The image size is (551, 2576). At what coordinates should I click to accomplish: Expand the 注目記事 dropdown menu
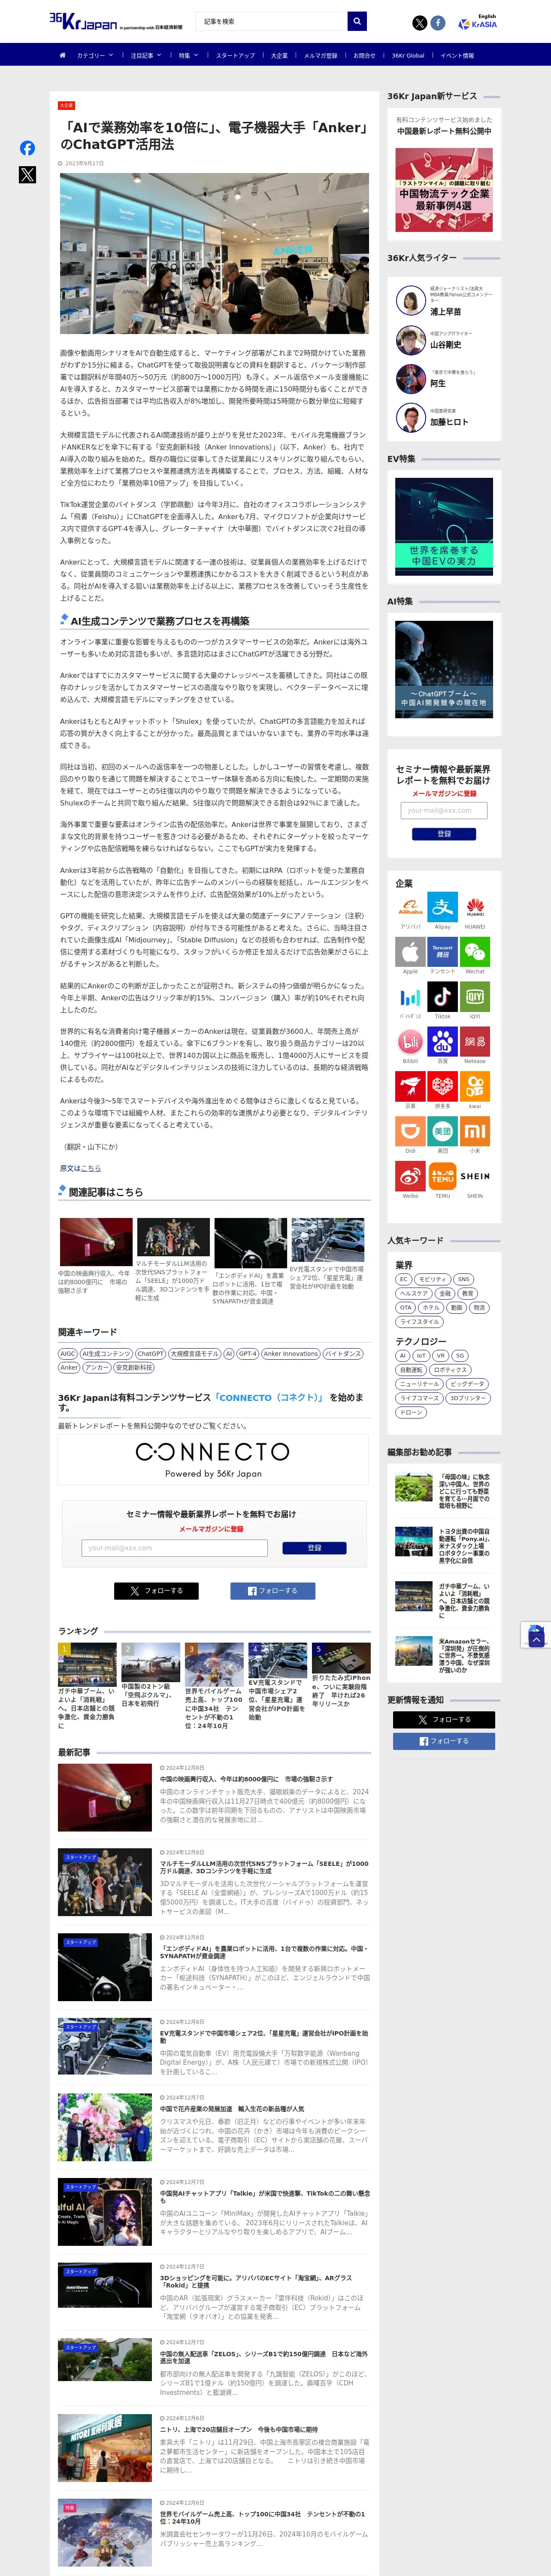(145, 55)
